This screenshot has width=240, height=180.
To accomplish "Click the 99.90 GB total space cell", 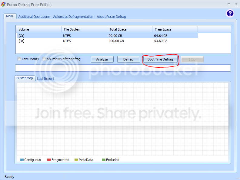I will pos(115,36).
